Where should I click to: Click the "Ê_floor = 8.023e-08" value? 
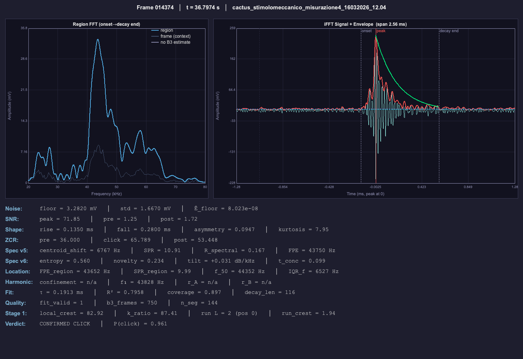[x=226, y=209]
